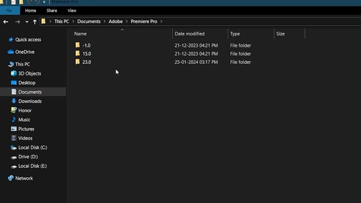The width and height of the screenshot is (361, 203).
Task: Navigate to This PC in breadcrumb
Action: tap(61, 21)
